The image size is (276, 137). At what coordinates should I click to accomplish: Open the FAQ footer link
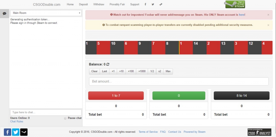click(163, 132)
